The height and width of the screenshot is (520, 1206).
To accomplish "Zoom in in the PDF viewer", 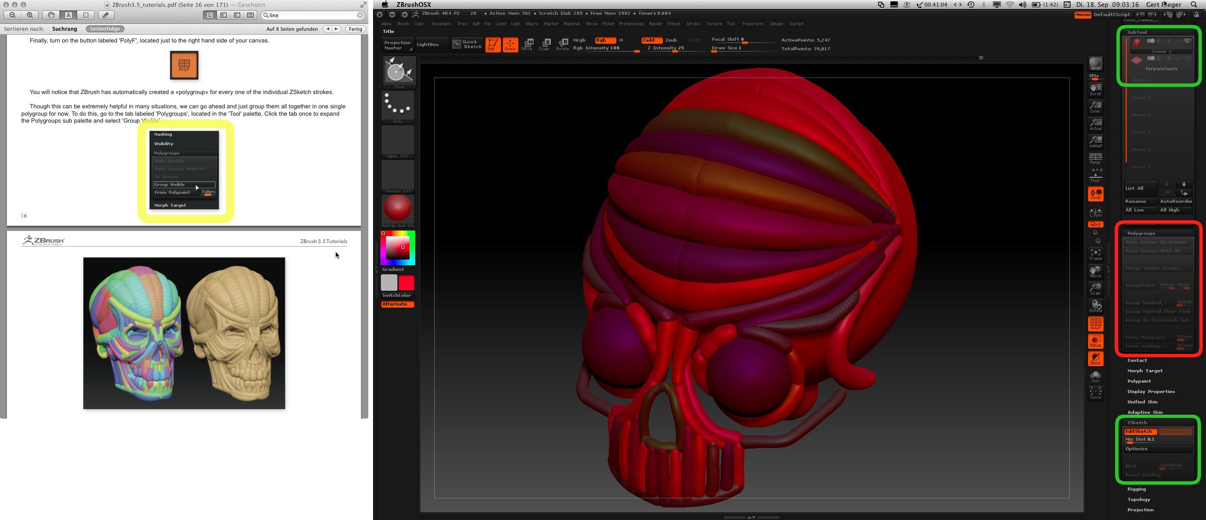I will point(29,15).
